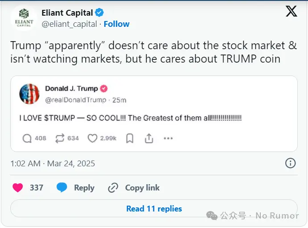Click the reply bubble icon with 408

tap(27, 139)
